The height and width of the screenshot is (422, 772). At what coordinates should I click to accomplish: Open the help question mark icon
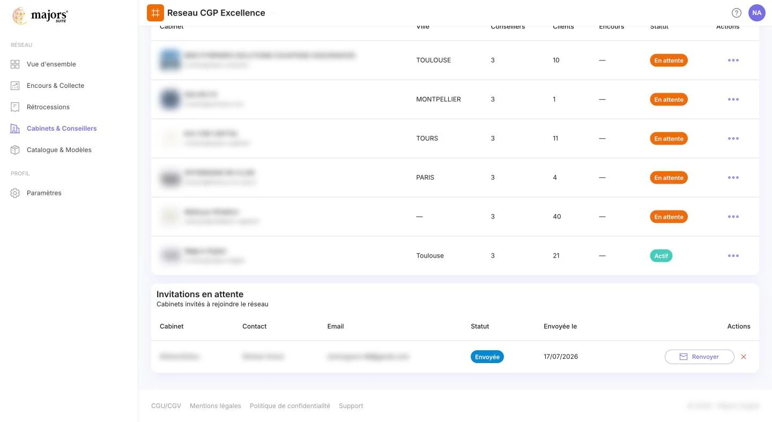coord(737,13)
